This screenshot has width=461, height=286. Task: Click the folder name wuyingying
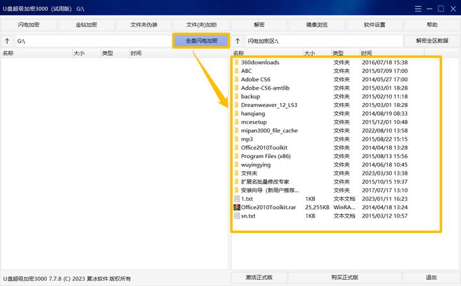(x=255, y=164)
